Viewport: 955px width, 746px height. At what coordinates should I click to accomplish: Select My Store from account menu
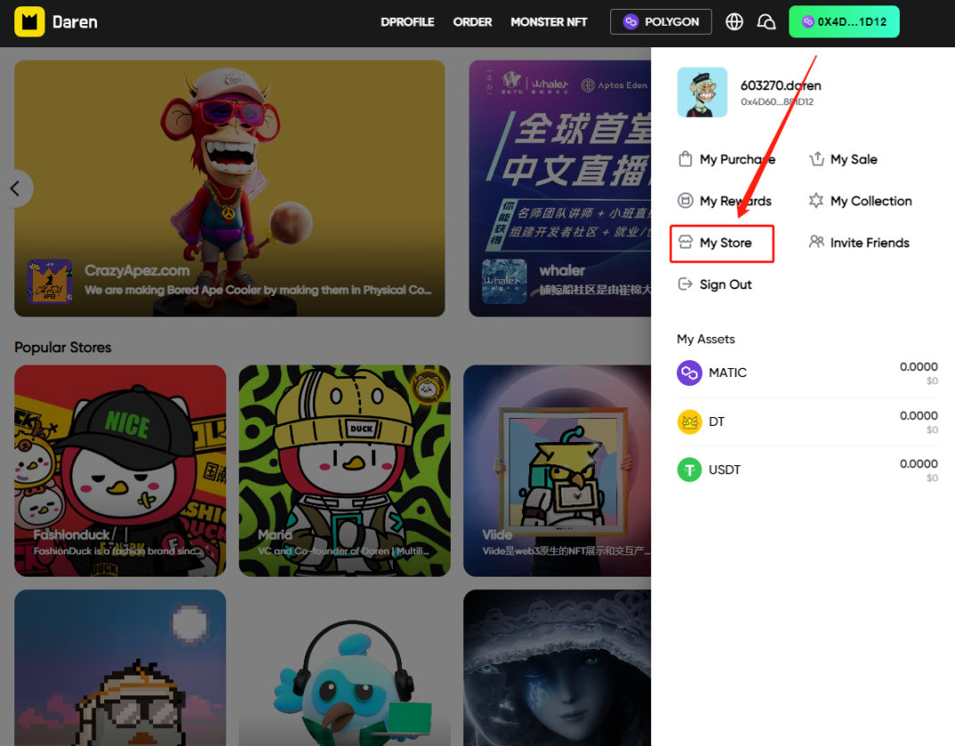click(x=722, y=242)
